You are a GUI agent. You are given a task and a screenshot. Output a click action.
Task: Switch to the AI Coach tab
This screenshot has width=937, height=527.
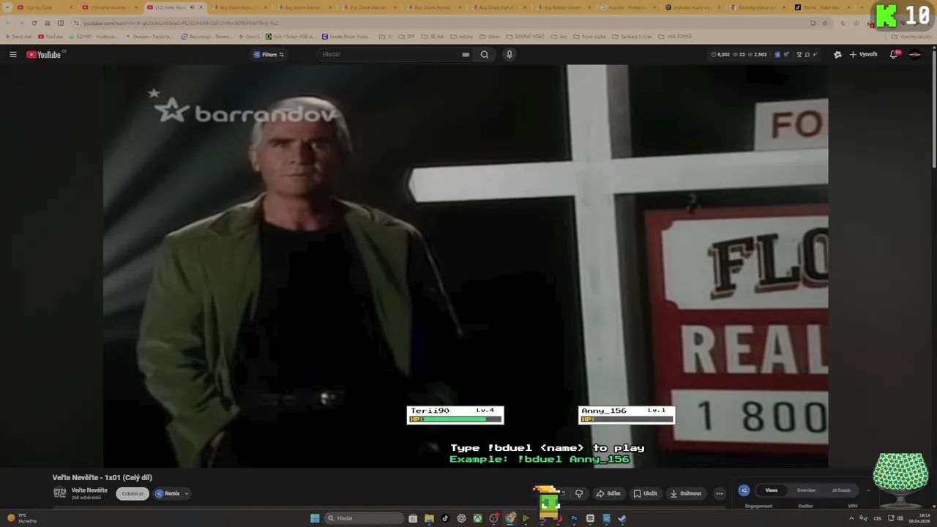coord(841,490)
